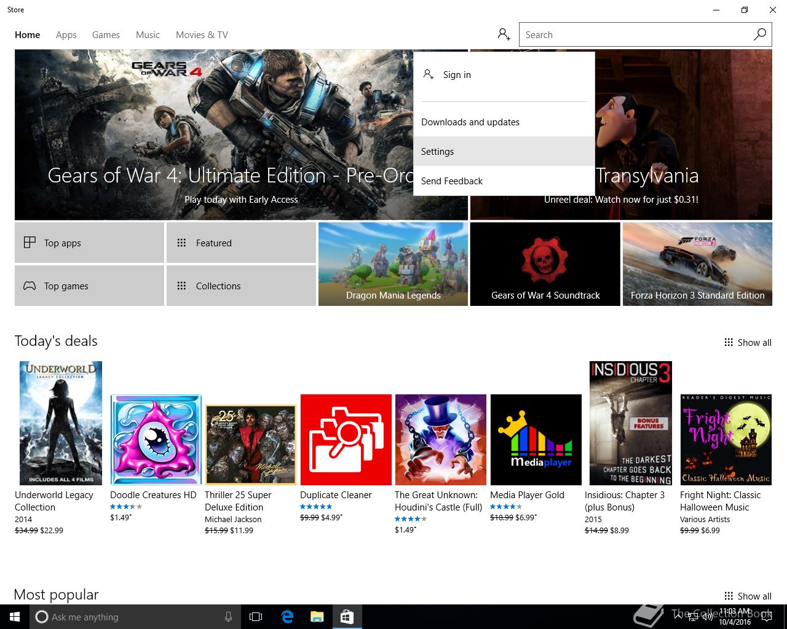
Task: Open Task View in taskbar
Action: (256, 617)
